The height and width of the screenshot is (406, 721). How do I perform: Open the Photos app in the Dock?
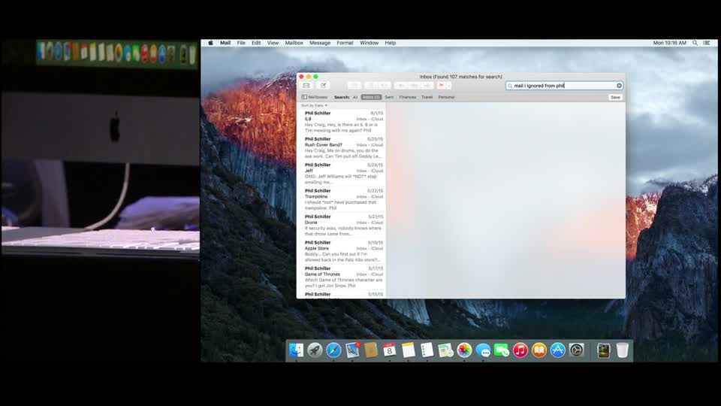464,350
